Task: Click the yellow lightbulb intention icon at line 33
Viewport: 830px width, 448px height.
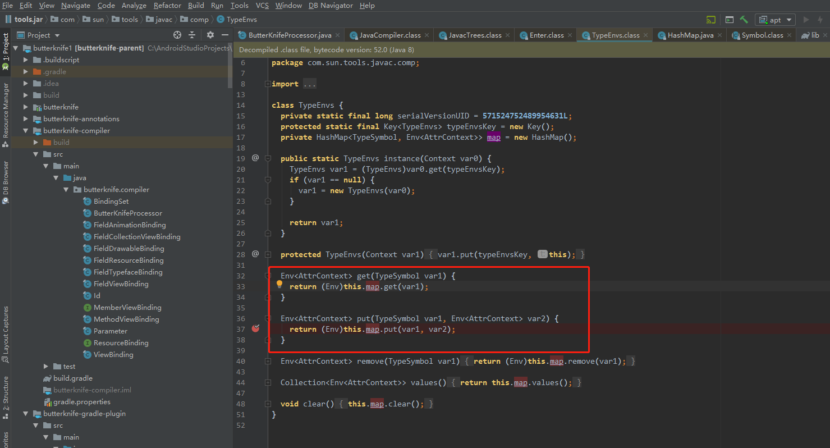Action: pos(279,285)
